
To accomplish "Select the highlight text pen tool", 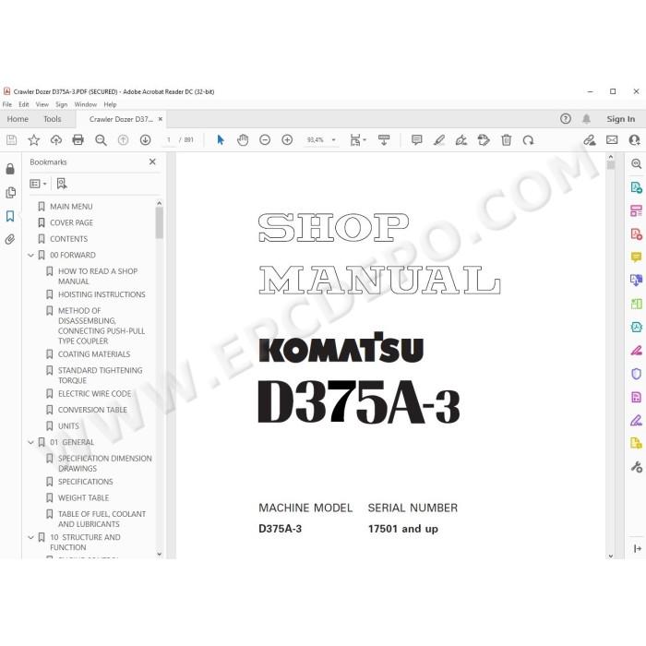I will click(439, 140).
